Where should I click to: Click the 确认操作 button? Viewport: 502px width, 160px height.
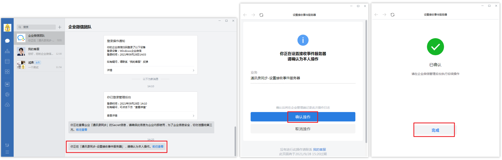pyautogui.click(x=303, y=117)
